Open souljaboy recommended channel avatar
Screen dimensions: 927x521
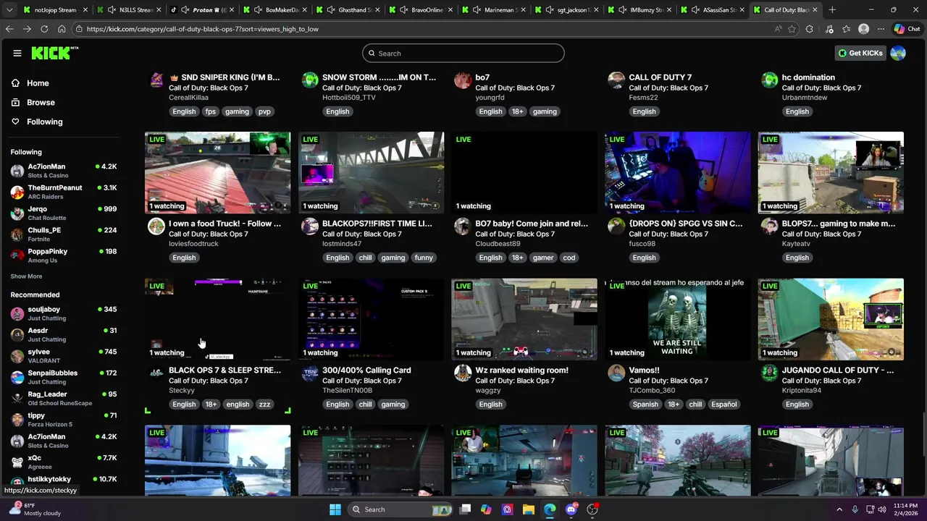coord(17,313)
